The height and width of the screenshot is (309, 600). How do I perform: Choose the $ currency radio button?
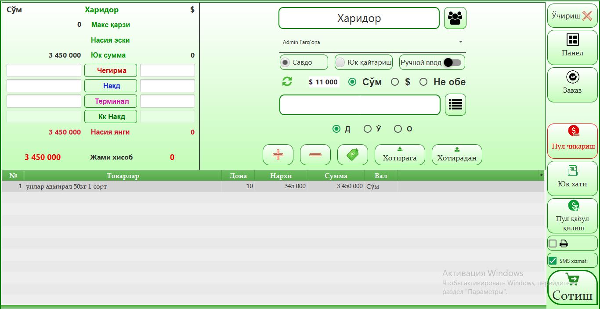(395, 82)
